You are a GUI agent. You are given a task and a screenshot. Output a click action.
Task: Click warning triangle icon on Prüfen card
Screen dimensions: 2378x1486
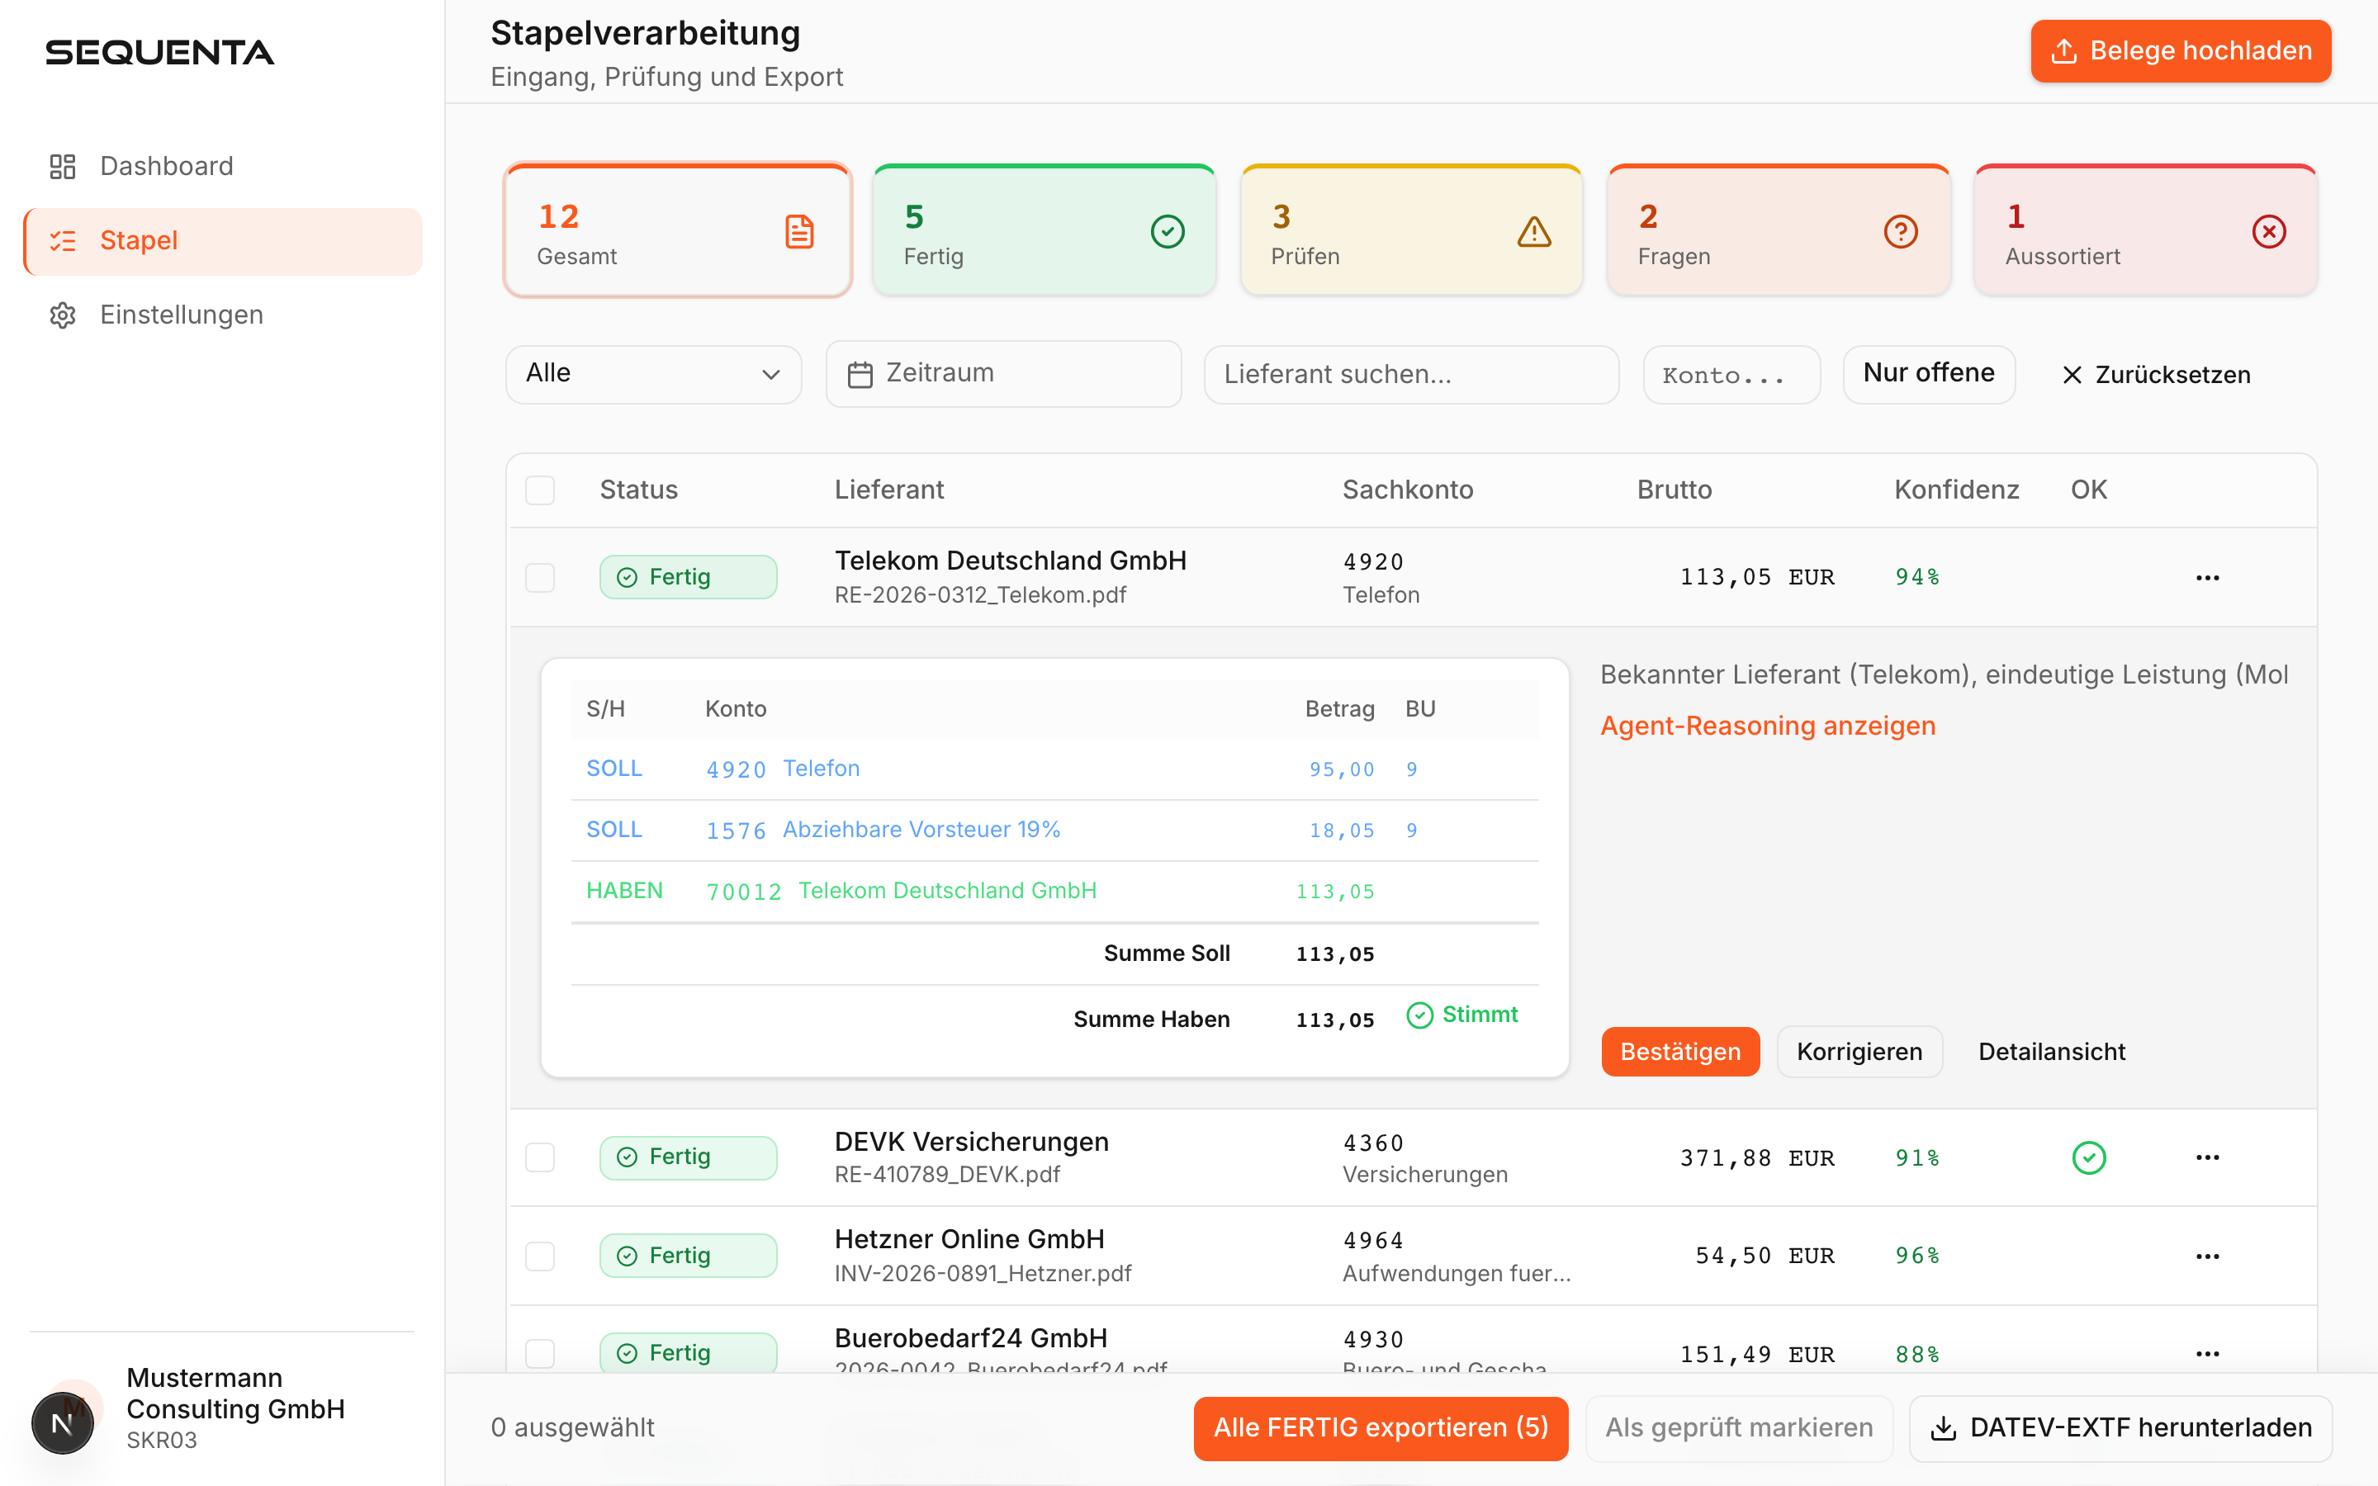[1533, 232]
